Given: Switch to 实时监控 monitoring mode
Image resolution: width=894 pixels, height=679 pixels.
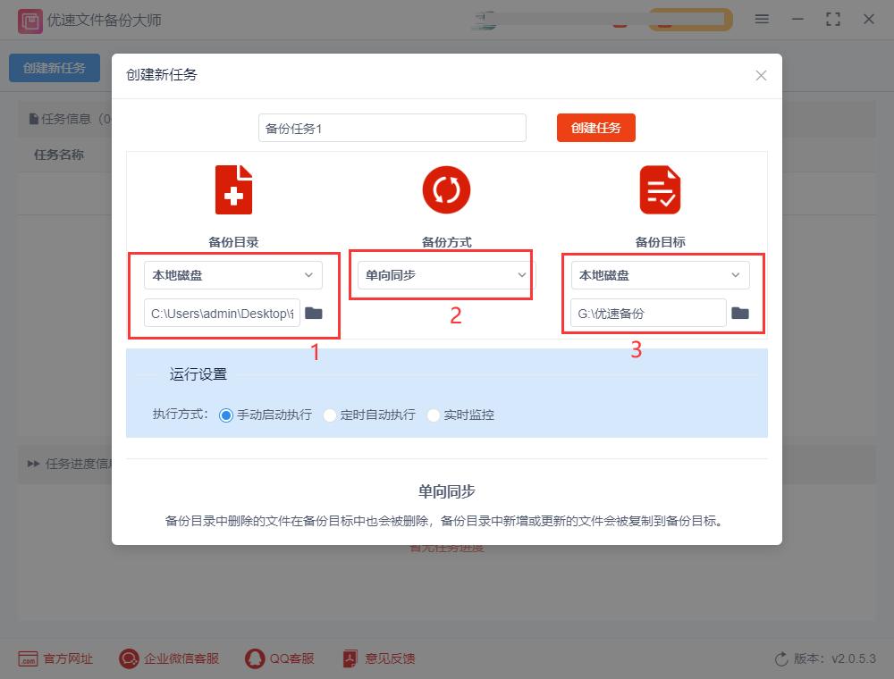Looking at the screenshot, I should [x=434, y=415].
